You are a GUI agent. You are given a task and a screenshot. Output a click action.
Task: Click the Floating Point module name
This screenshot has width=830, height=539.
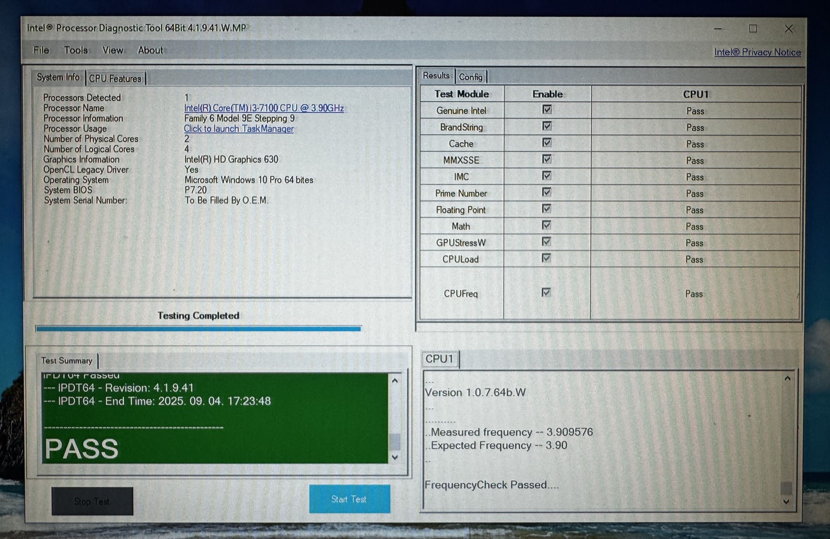click(461, 210)
